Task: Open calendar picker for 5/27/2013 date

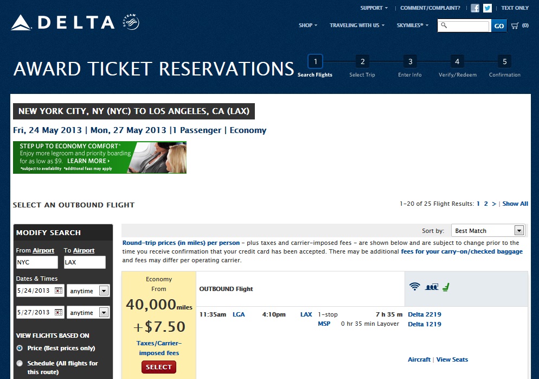Action: [59, 313]
